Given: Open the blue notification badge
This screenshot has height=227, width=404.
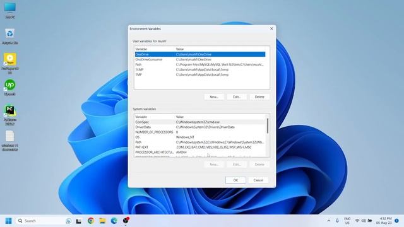Looking at the screenshot, I should 396,221.
